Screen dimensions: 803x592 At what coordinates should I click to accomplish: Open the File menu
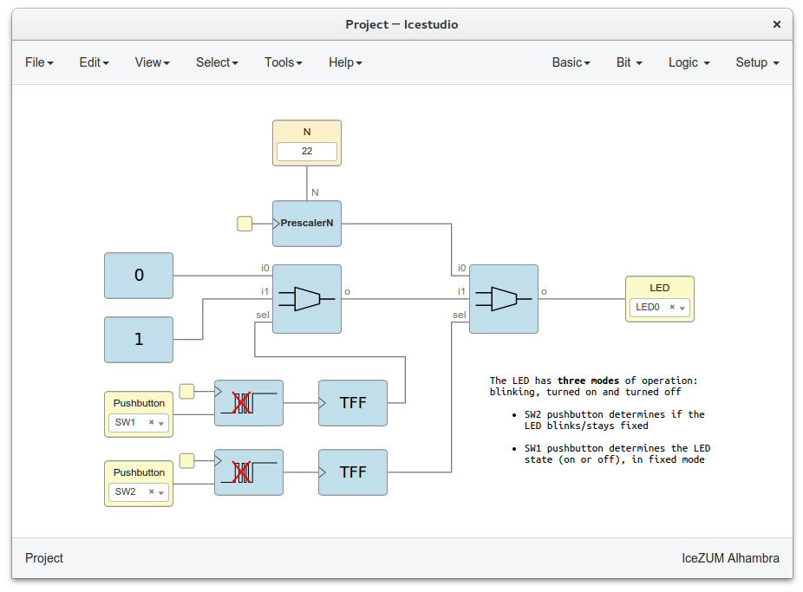click(x=39, y=62)
